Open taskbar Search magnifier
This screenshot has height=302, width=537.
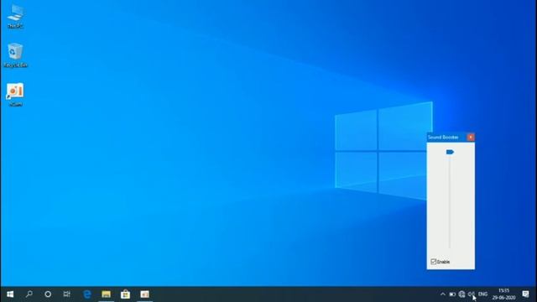29,294
